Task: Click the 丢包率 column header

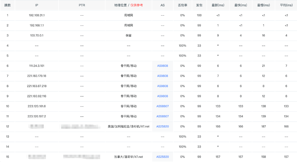Action: pos(182,5)
